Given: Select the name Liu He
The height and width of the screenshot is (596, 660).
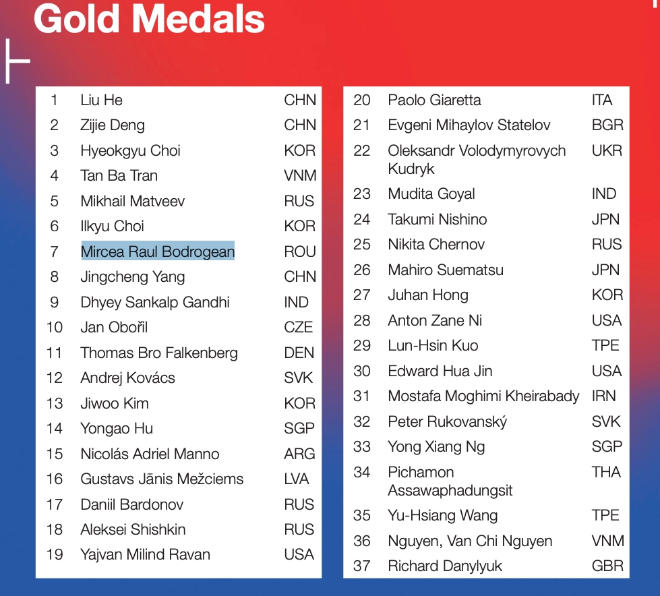Looking at the screenshot, I should (101, 100).
